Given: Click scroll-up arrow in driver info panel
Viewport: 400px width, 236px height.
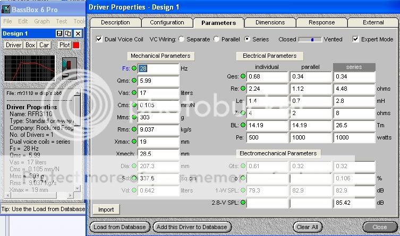Looking at the screenshot, I should pos(78,92).
